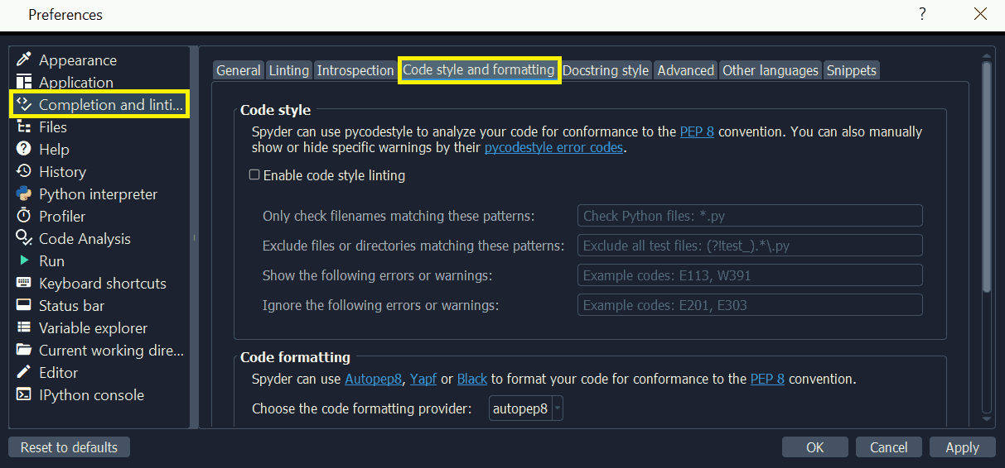1005x468 pixels.
Task: Click the Code Analysis magnifier icon
Action: pyautogui.click(x=24, y=238)
